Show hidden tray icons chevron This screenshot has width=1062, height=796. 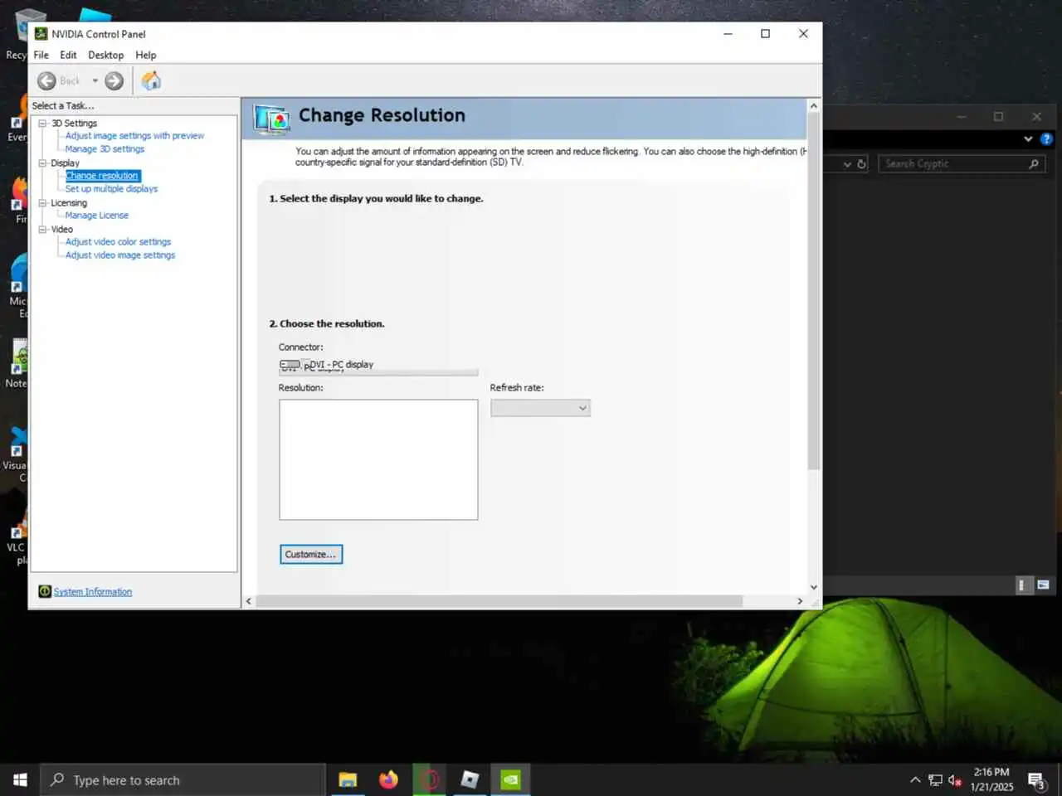click(915, 780)
